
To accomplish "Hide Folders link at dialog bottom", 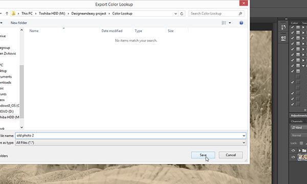I will [x=4, y=156].
